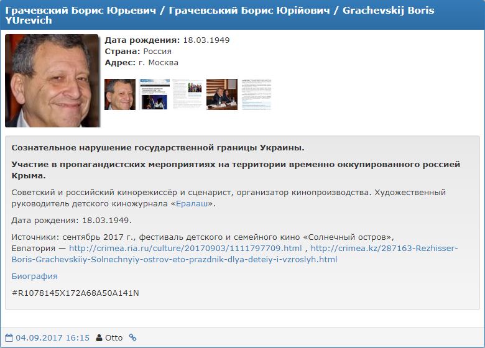485x348 pixels.
Task: Follow the Ералаш link
Action: (192, 204)
